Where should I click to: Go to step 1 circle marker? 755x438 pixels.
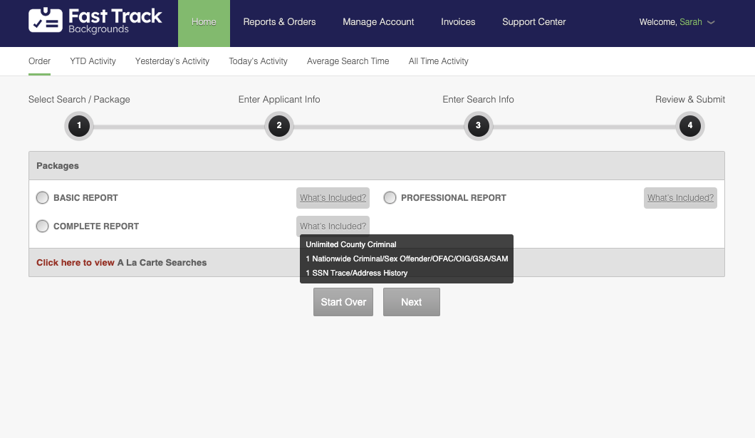[x=79, y=126]
